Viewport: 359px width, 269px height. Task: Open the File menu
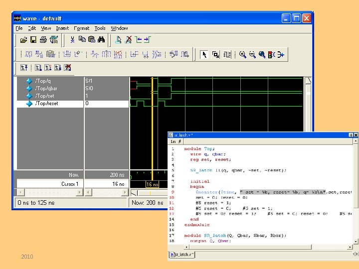(19, 28)
